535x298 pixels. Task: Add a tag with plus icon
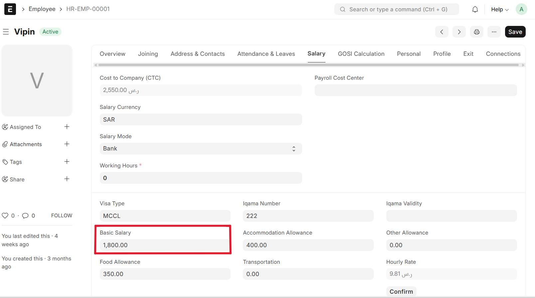[x=67, y=161]
